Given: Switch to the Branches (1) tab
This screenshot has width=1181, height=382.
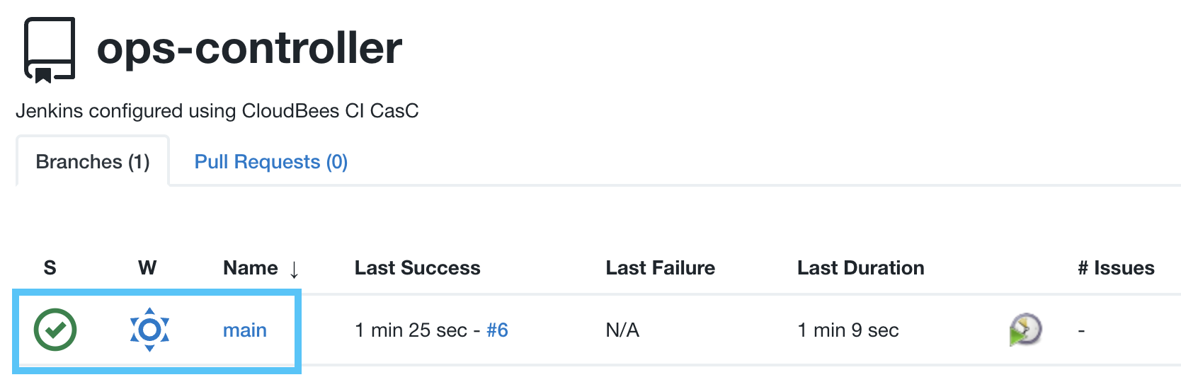Looking at the screenshot, I should (93, 162).
